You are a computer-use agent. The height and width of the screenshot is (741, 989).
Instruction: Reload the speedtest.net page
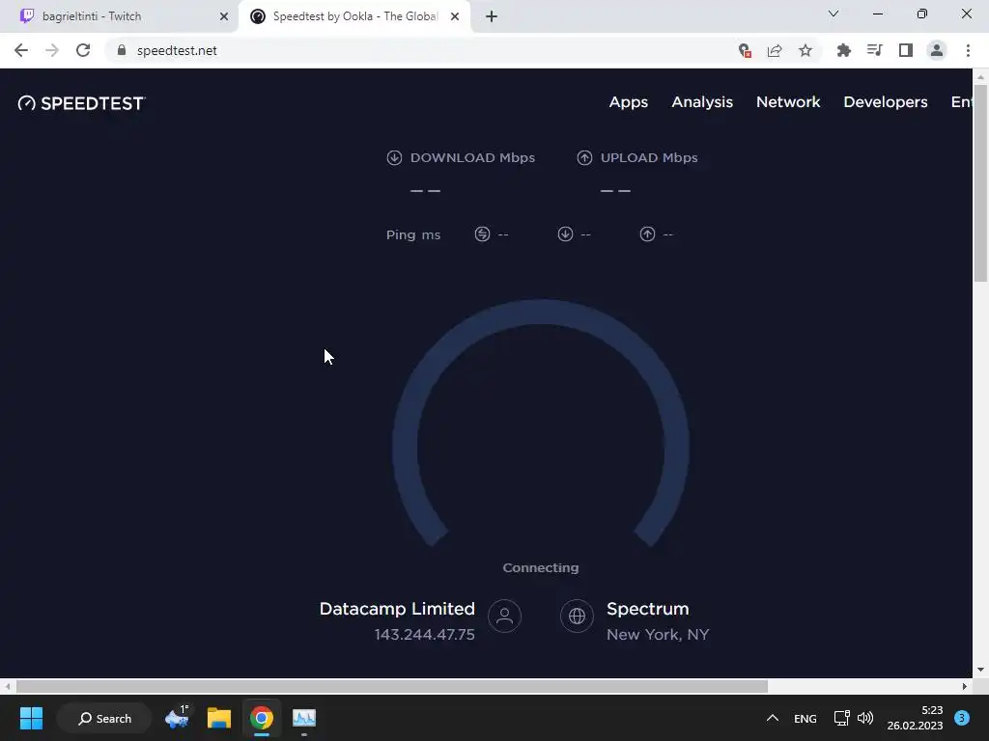point(83,50)
